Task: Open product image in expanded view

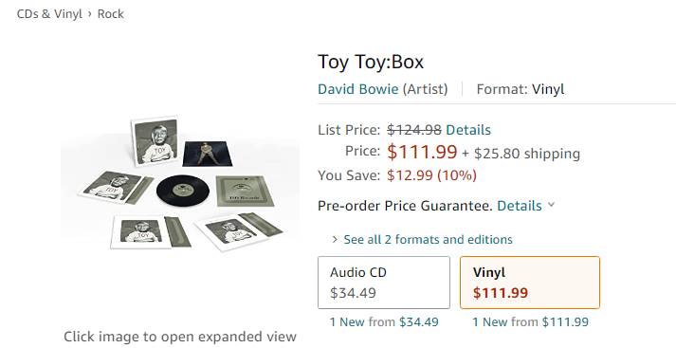Action: [180, 184]
